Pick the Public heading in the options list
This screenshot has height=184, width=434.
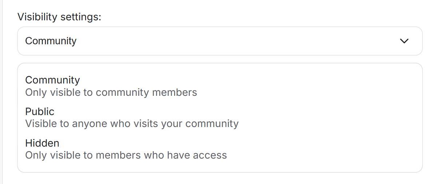[x=40, y=111]
